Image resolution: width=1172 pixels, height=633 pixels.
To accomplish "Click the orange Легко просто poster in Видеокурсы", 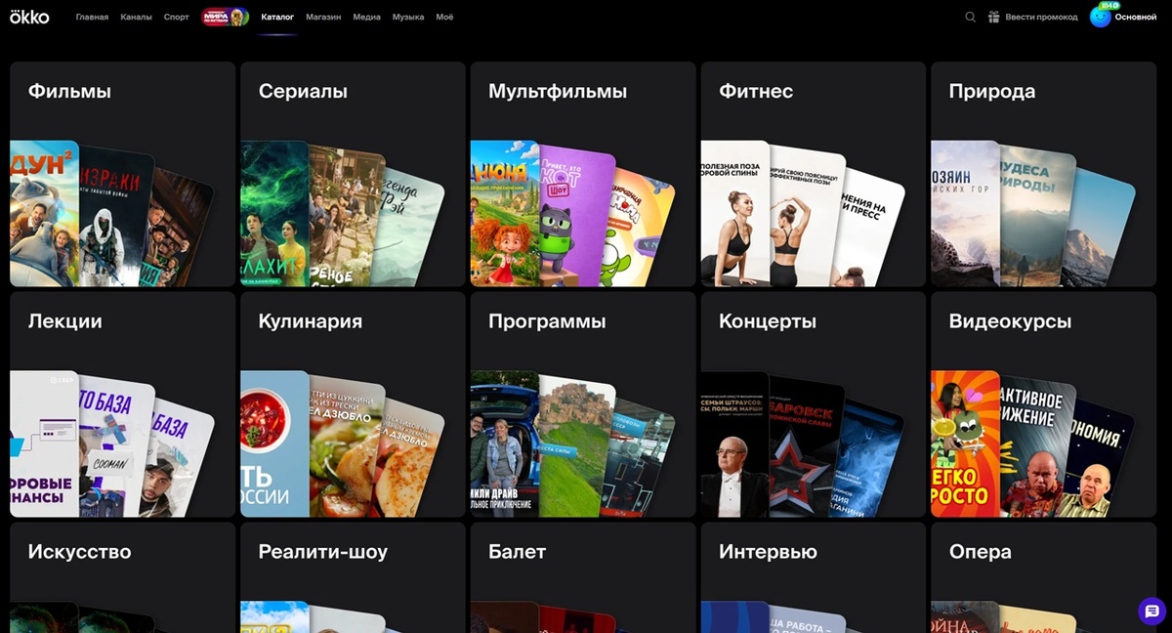I will click(965, 443).
